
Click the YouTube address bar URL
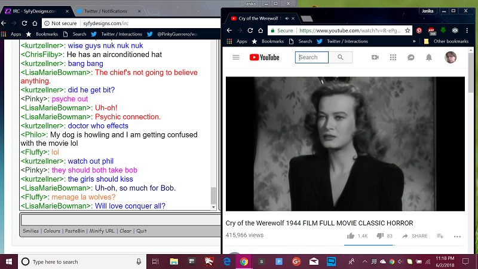(x=350, y=30)
